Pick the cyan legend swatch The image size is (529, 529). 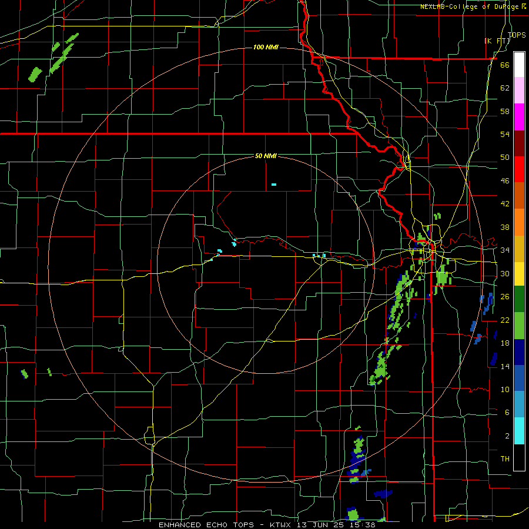point(519,431)
